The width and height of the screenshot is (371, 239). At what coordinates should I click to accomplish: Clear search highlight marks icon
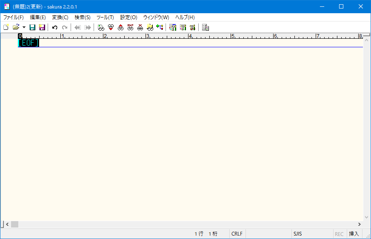point(140,27)
